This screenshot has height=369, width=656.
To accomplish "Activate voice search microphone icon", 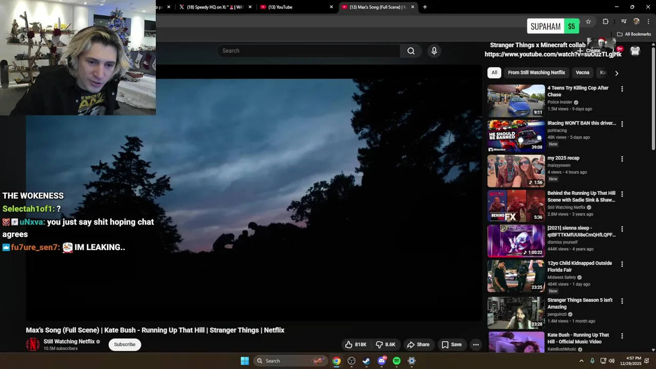I will [434, 51].
